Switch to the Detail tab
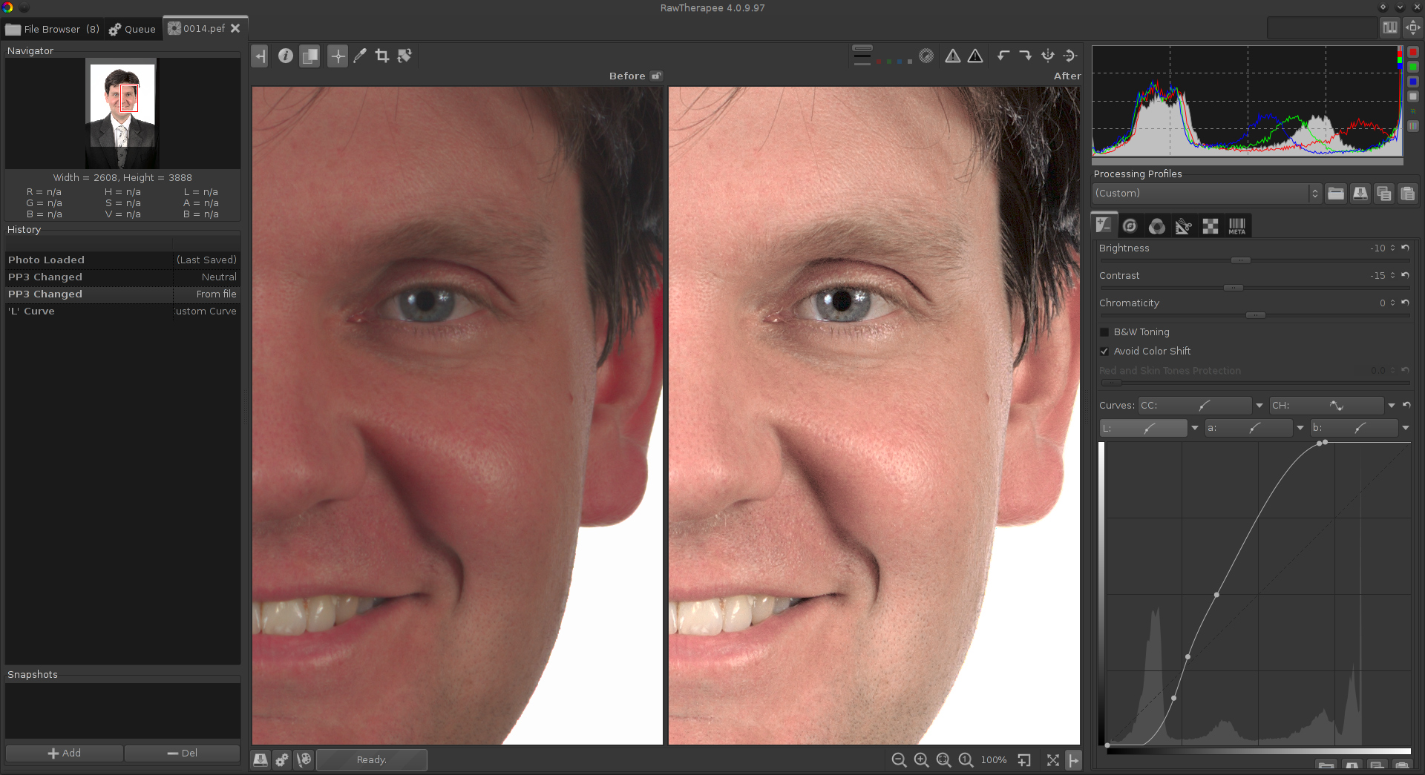 (x=1130, y=225)
